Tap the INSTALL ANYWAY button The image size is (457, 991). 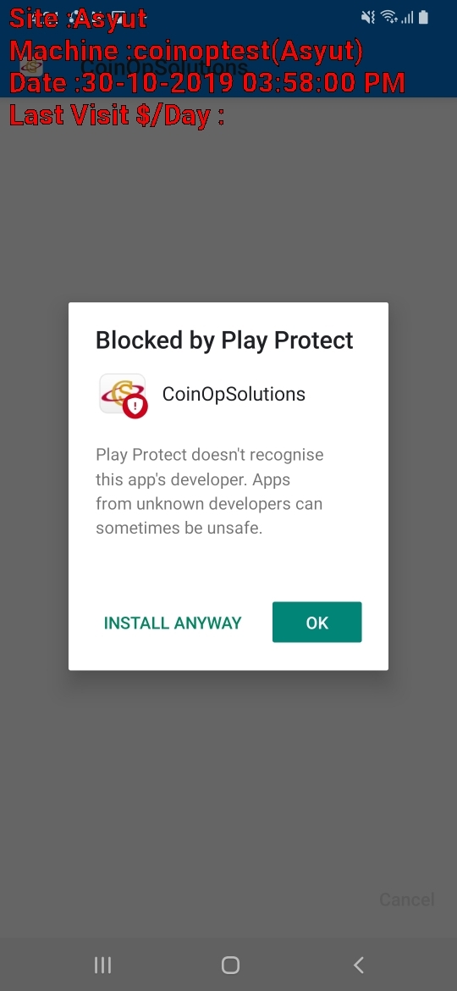tap(173, 623)
